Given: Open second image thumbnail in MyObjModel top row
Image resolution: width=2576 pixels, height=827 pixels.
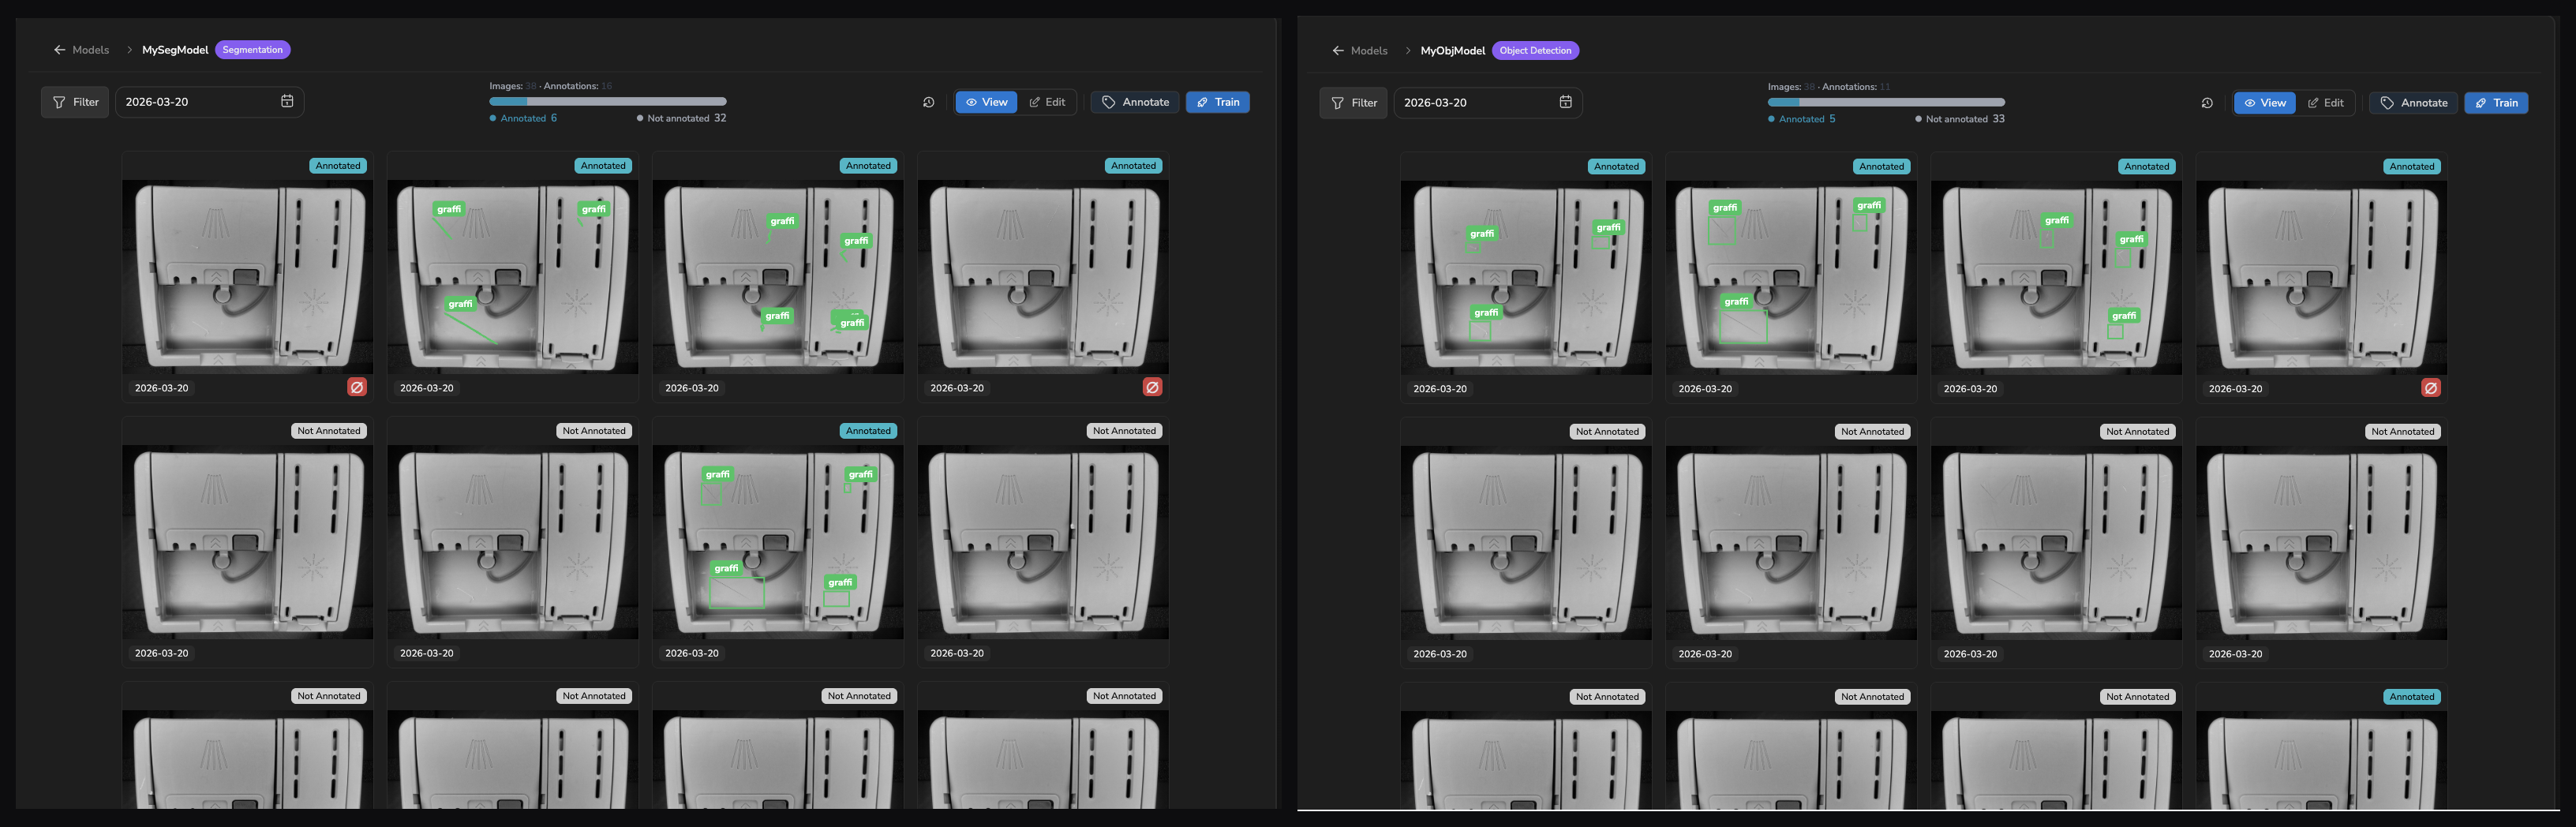Looking at the screenshot, I should (1791, 278).
